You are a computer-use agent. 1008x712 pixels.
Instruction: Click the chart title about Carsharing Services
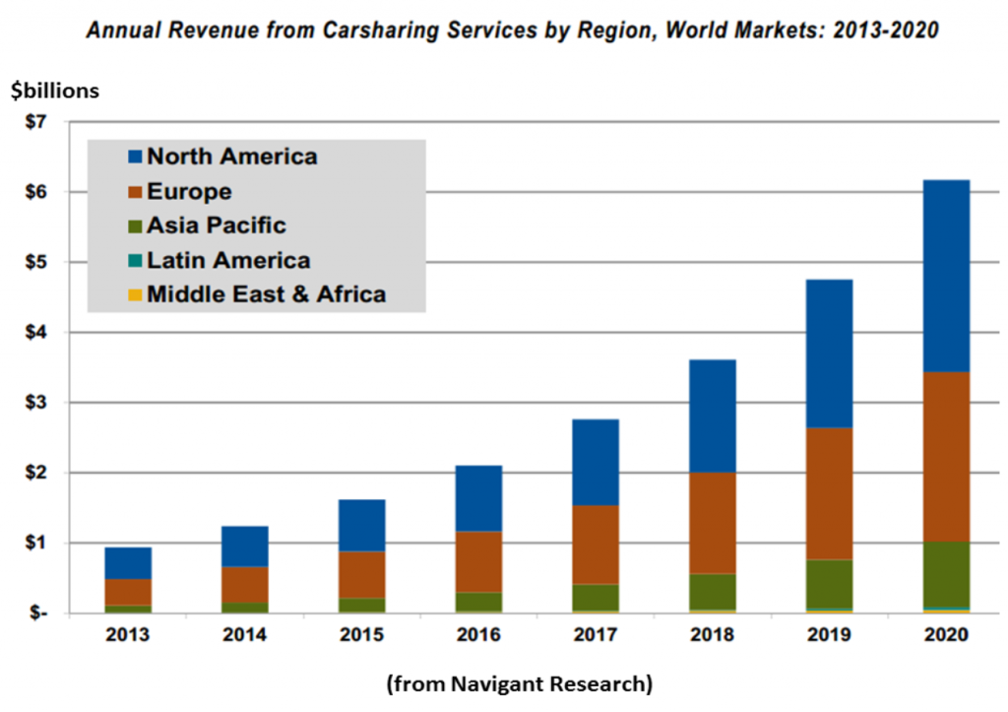click(x=512, y=31)
